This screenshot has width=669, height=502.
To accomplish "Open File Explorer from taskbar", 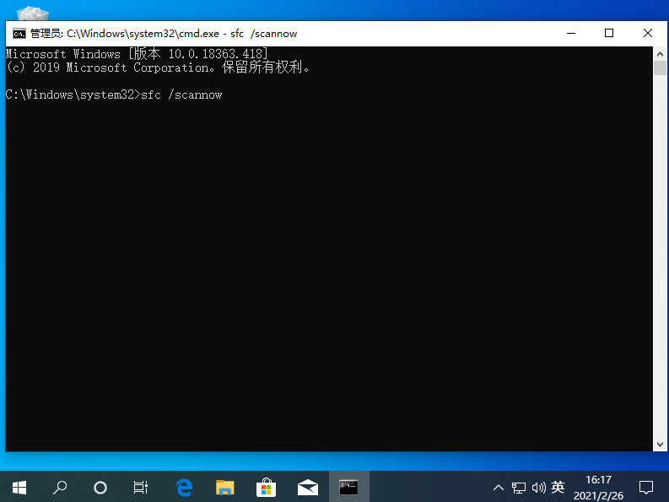I will [x=225, y=487].
